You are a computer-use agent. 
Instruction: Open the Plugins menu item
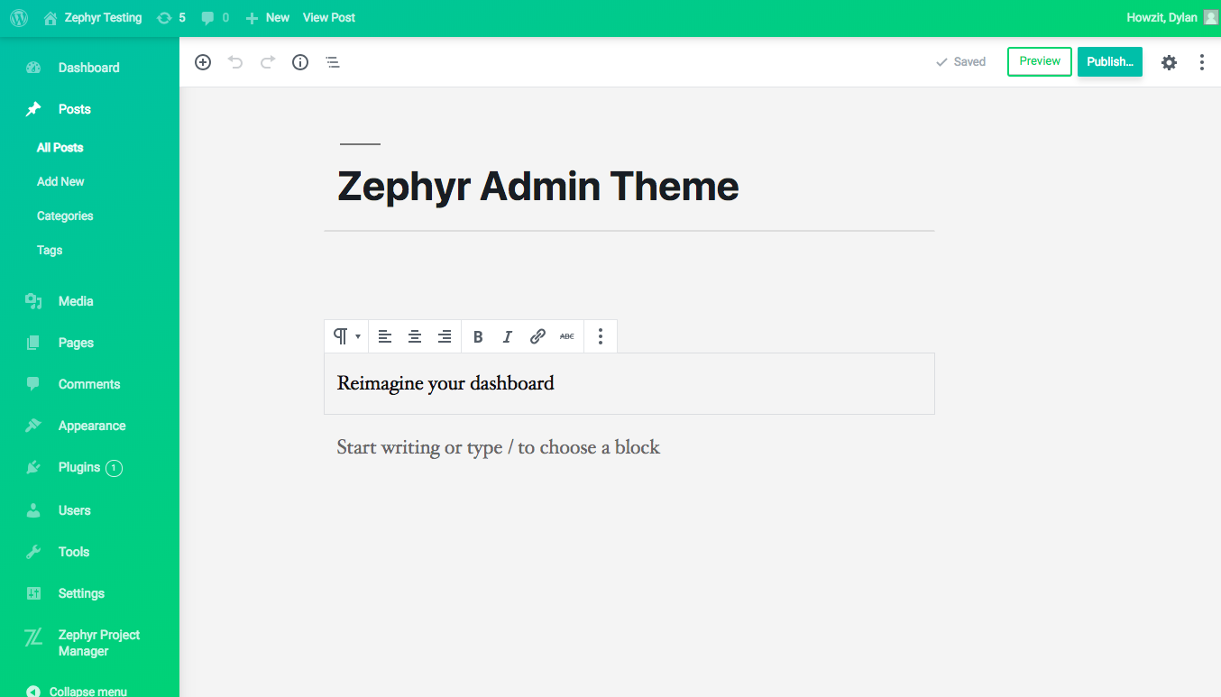click(x=79, y=467)
